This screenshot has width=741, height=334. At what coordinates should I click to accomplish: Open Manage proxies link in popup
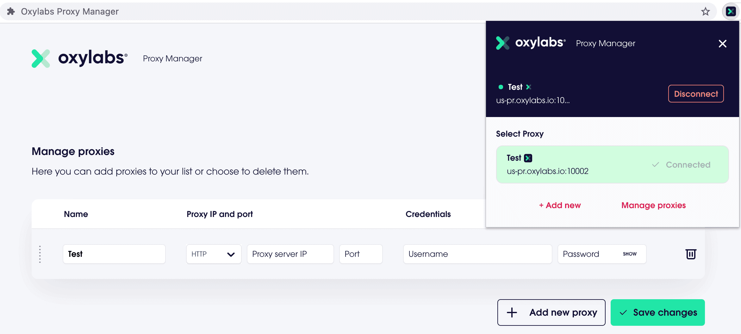click(x=653, y=205)
